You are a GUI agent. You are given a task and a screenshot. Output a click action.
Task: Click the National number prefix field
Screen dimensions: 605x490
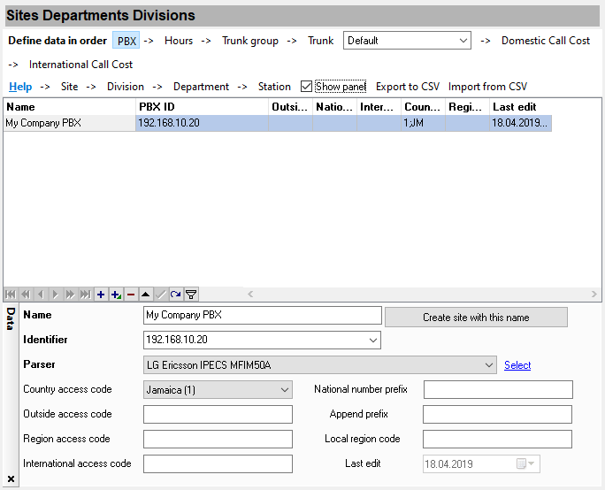[498, 390]
